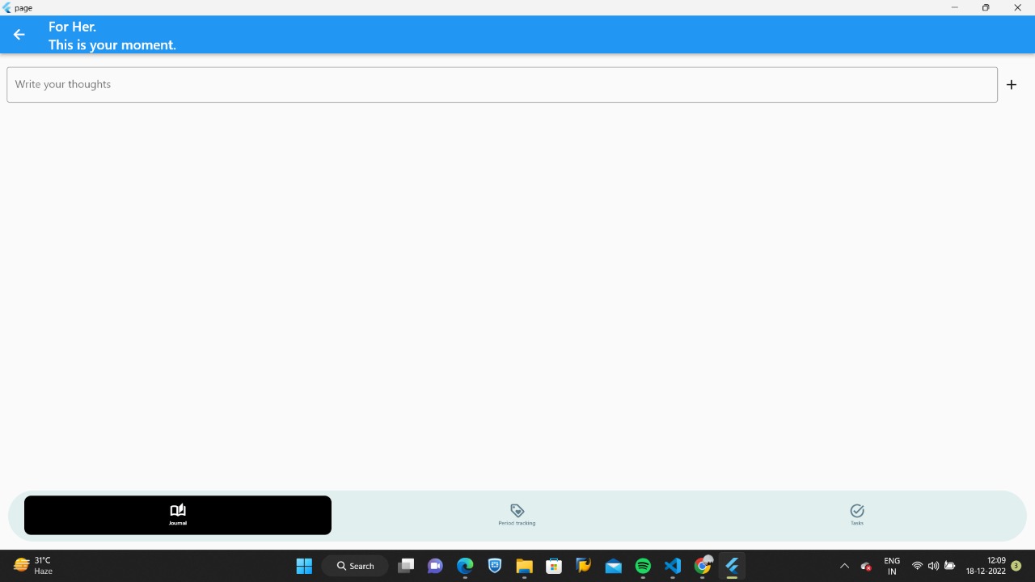Viewport: 1035px width, 582px height.
Task: Open File Explorer from the taskbar
Action: click(524, 566)
